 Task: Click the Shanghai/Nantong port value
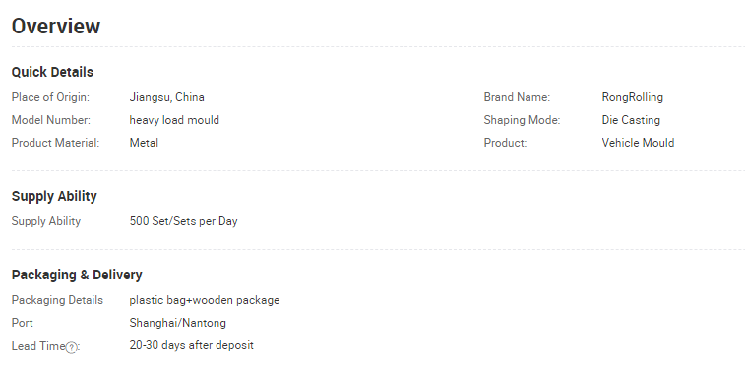tap(178, 323)
